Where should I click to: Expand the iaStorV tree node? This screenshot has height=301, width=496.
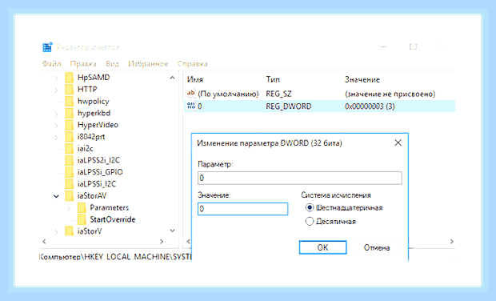pyautogui.click(x=56, y=231)
